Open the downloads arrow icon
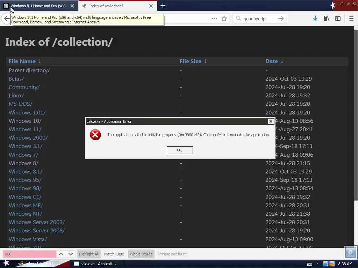This screenshot has width=358, height=268. click(x=315, y=18)
